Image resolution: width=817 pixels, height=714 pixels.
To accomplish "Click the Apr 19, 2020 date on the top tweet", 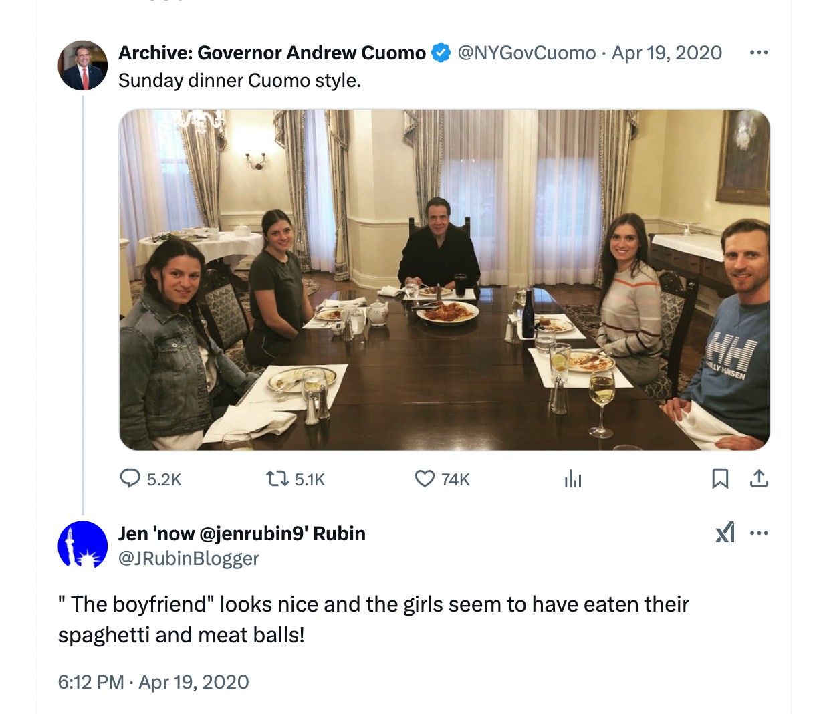I will coord(667,53).
